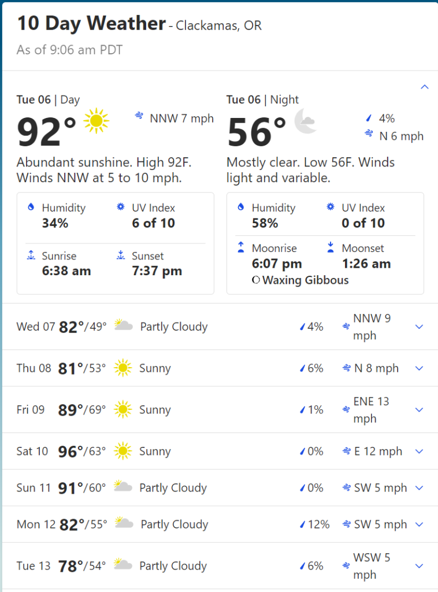Click the 10 Day Weather heading
The image size is (438, 592).
(91, 24)
